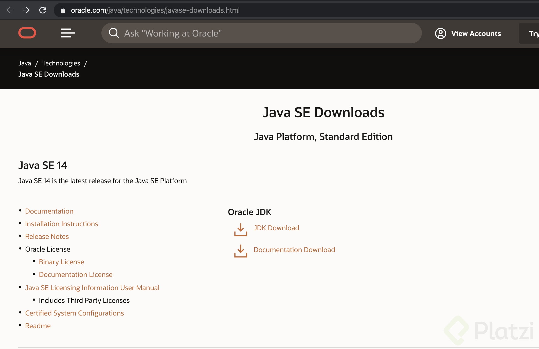The width and height of the screenshot is (539, 349).
Task: Open the Binary License link
Action: pyautogui.click(x=61, y=262)
